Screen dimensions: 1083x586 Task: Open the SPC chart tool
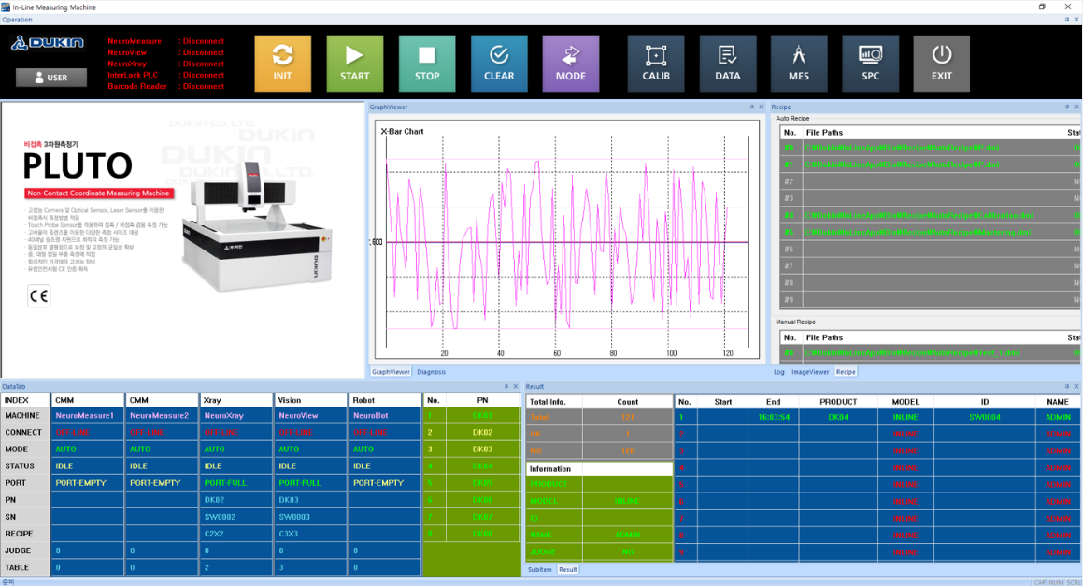point(870,64)
